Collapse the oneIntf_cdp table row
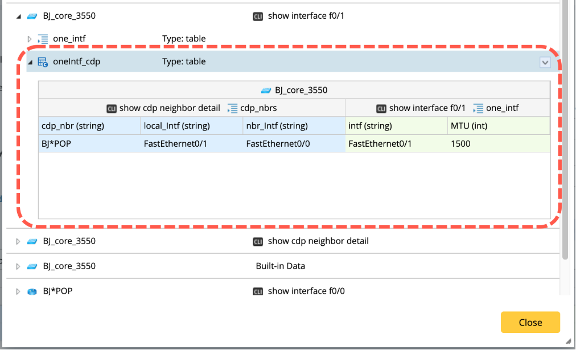The width and height of the screenshot is (576, 350). click(x=30, y=62)
